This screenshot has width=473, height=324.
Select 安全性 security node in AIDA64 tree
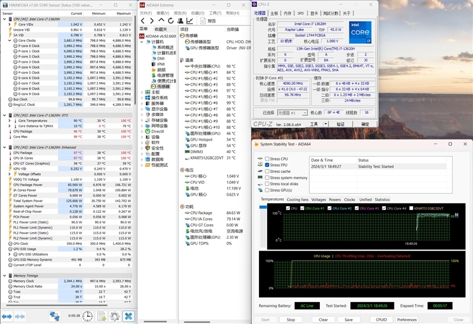click(154, 148)
